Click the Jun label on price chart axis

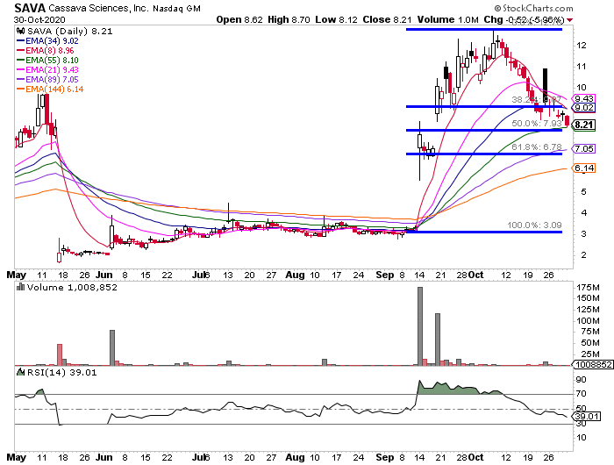tap(104, 275)
